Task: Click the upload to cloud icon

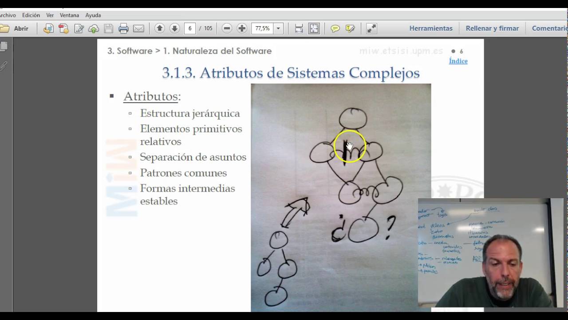Action: (94, 28)
